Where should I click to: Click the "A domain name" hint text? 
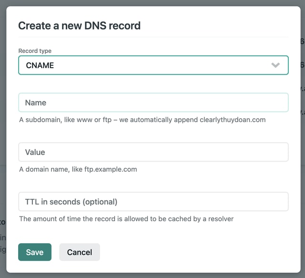44,169
